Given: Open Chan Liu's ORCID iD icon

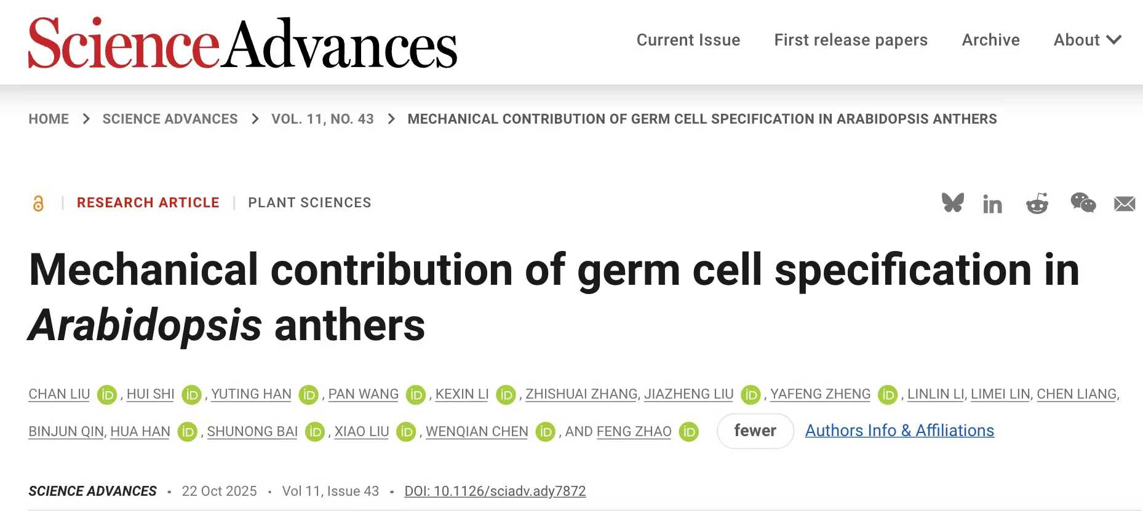Looking at the screenshot, I should 107,394.
